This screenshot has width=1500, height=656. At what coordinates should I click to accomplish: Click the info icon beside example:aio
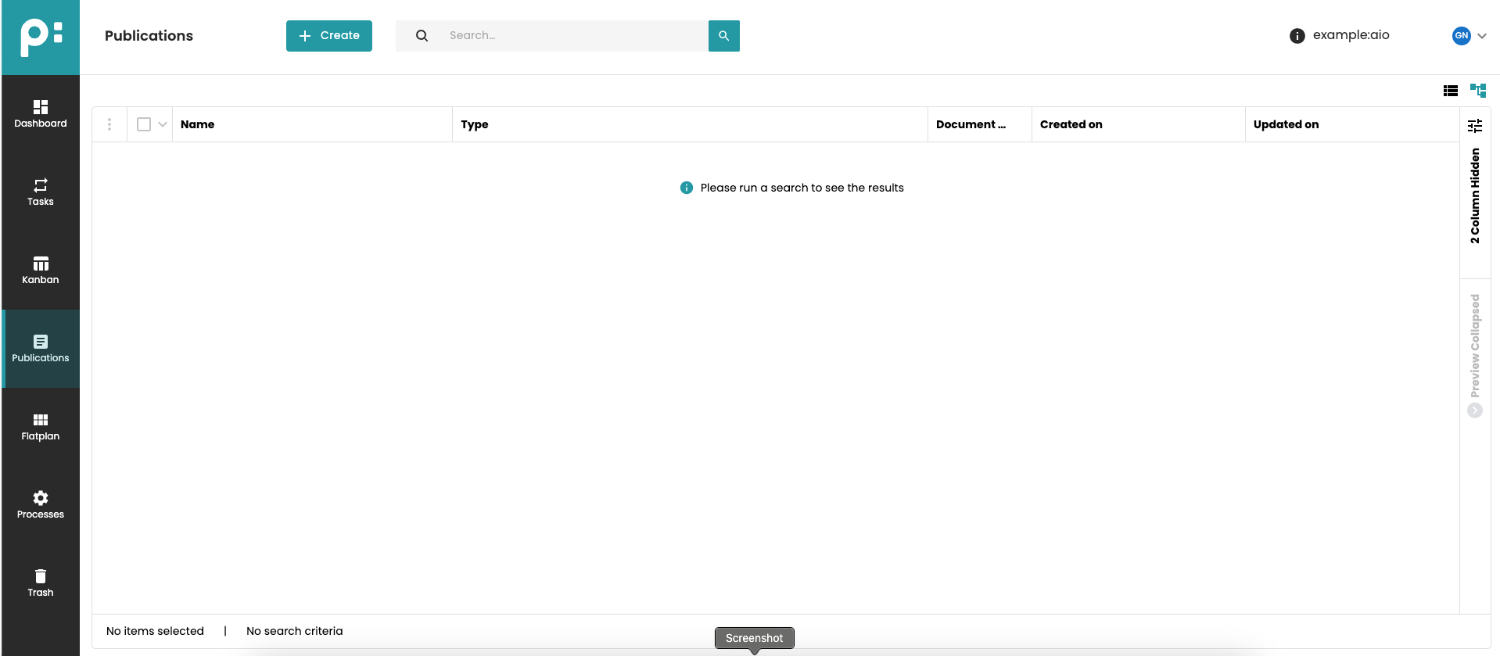[1297, 36]
